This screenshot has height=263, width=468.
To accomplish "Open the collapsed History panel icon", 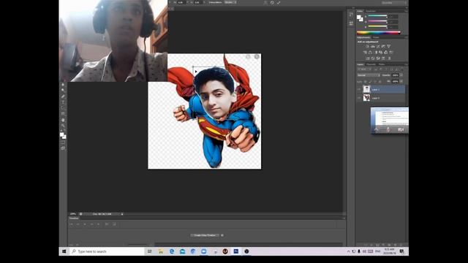I will tap(351, 15).
